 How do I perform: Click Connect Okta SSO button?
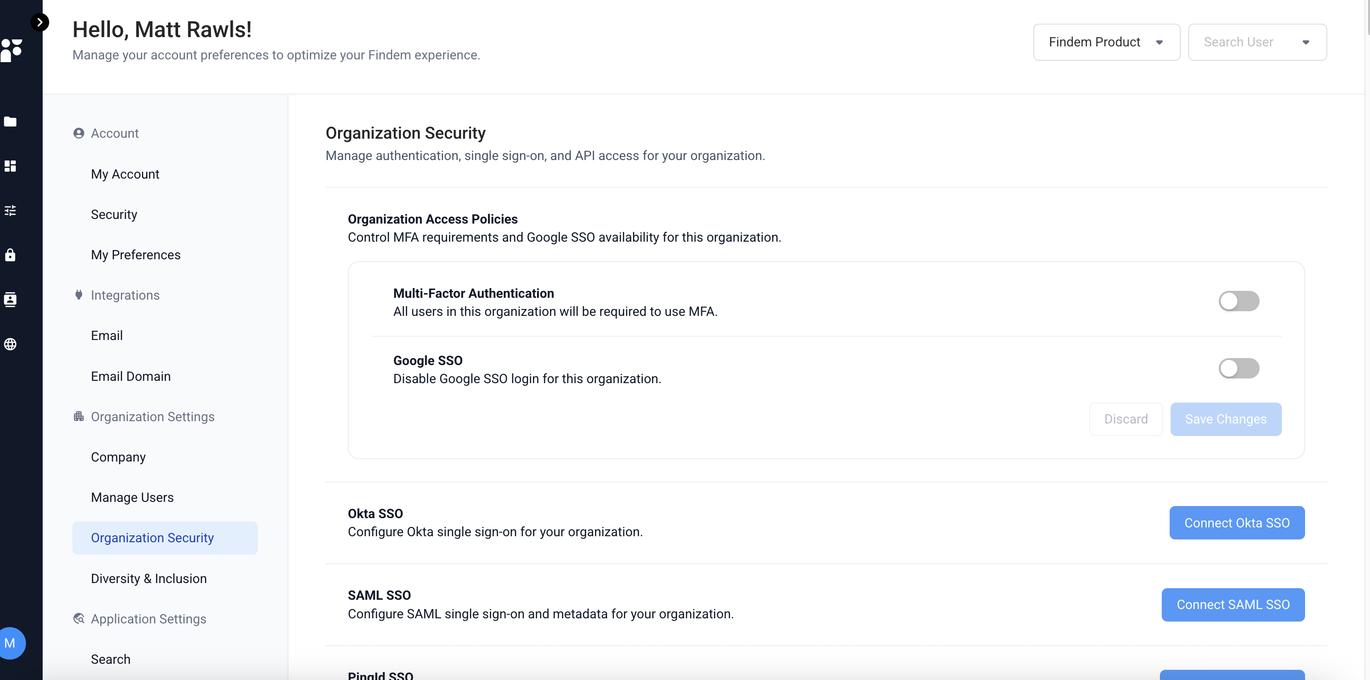tap(1236, 522)
